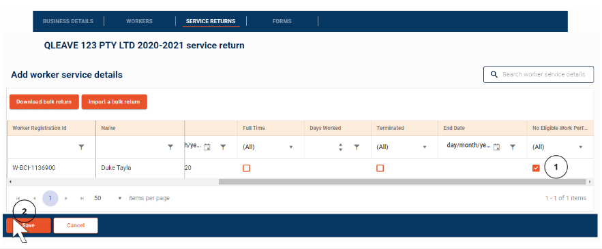Click the Days Worked column header

point(338,128)
